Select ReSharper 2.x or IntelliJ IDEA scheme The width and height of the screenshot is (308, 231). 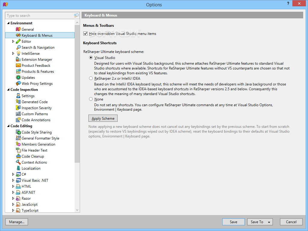[x=91, y=79]
